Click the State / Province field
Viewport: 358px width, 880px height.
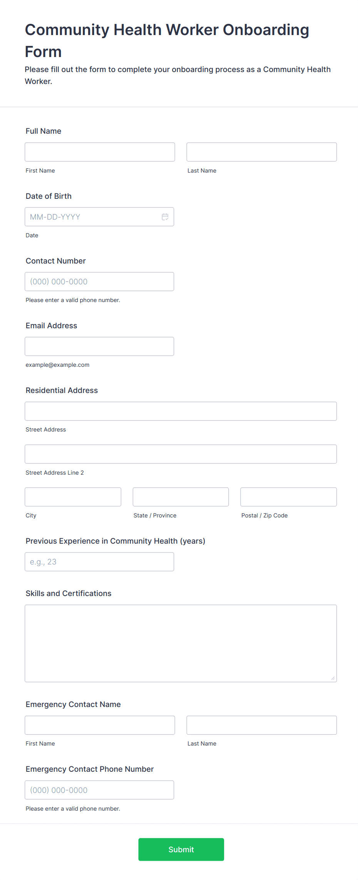pyautogui.click(x=181, y=497)
